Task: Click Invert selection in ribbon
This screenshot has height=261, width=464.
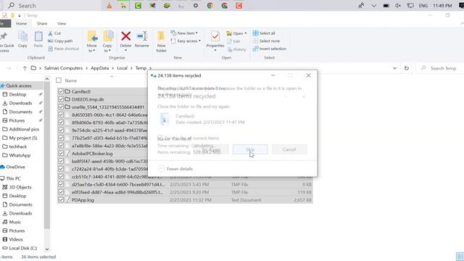Action: pos(270,49)
